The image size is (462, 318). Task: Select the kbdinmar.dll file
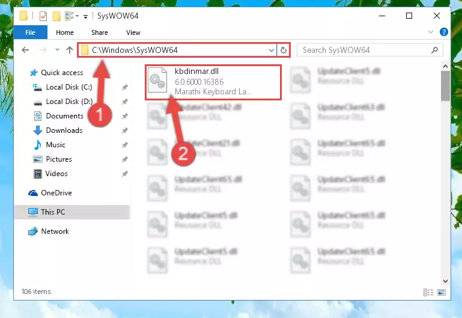(x=213, y=82)
